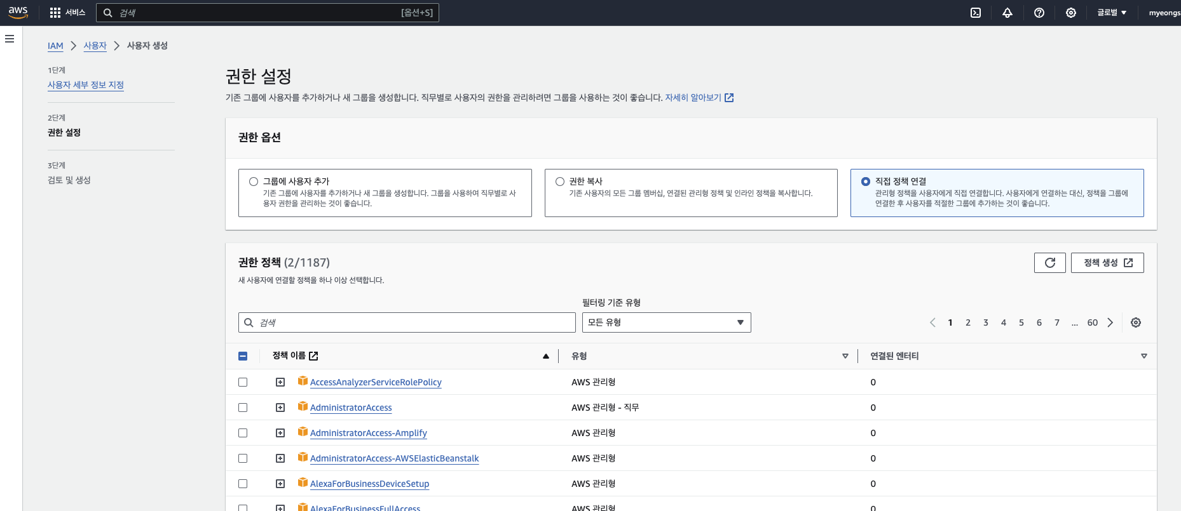Open the filter by type dropdown
1181x511 pixels.
(x=666, y=322)
